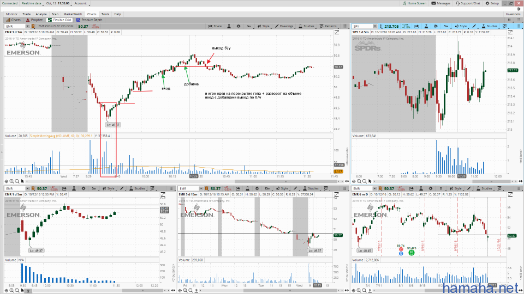Open settings gear in EMR 15m chart
The image size is (524, 294).
[x=257, y=188]
